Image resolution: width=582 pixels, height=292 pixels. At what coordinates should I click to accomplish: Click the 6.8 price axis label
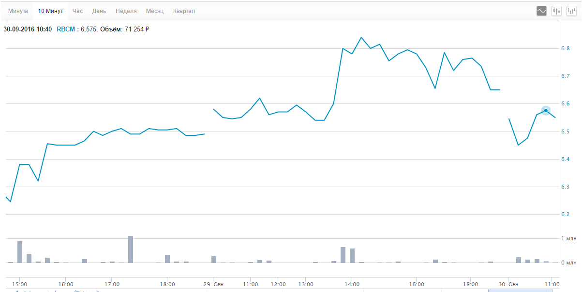click(565, 48)
